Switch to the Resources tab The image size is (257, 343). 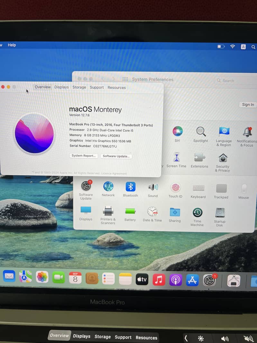pyautogui.click(x=116, y=88)
